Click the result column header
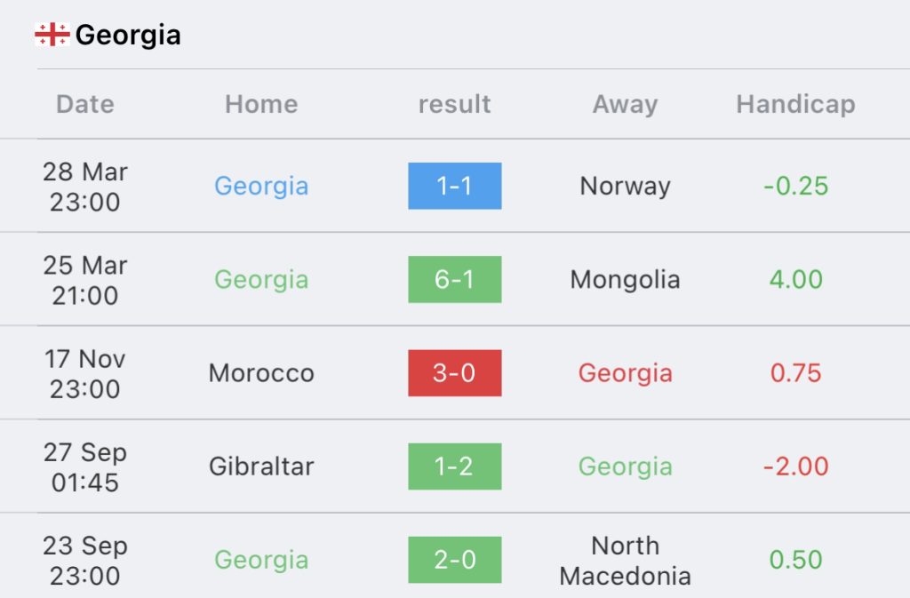The width and height of the screenshot is (910, 598). pyautogui.click(x=454, y=104)
